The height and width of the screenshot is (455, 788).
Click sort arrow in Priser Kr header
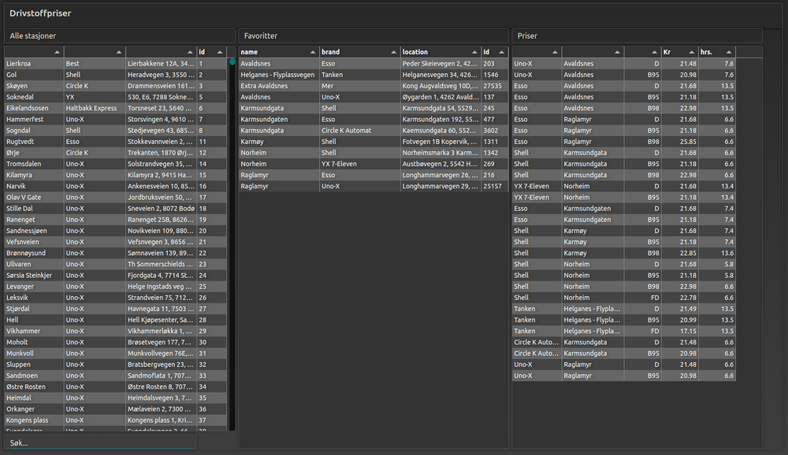click(x=691, y=52)
